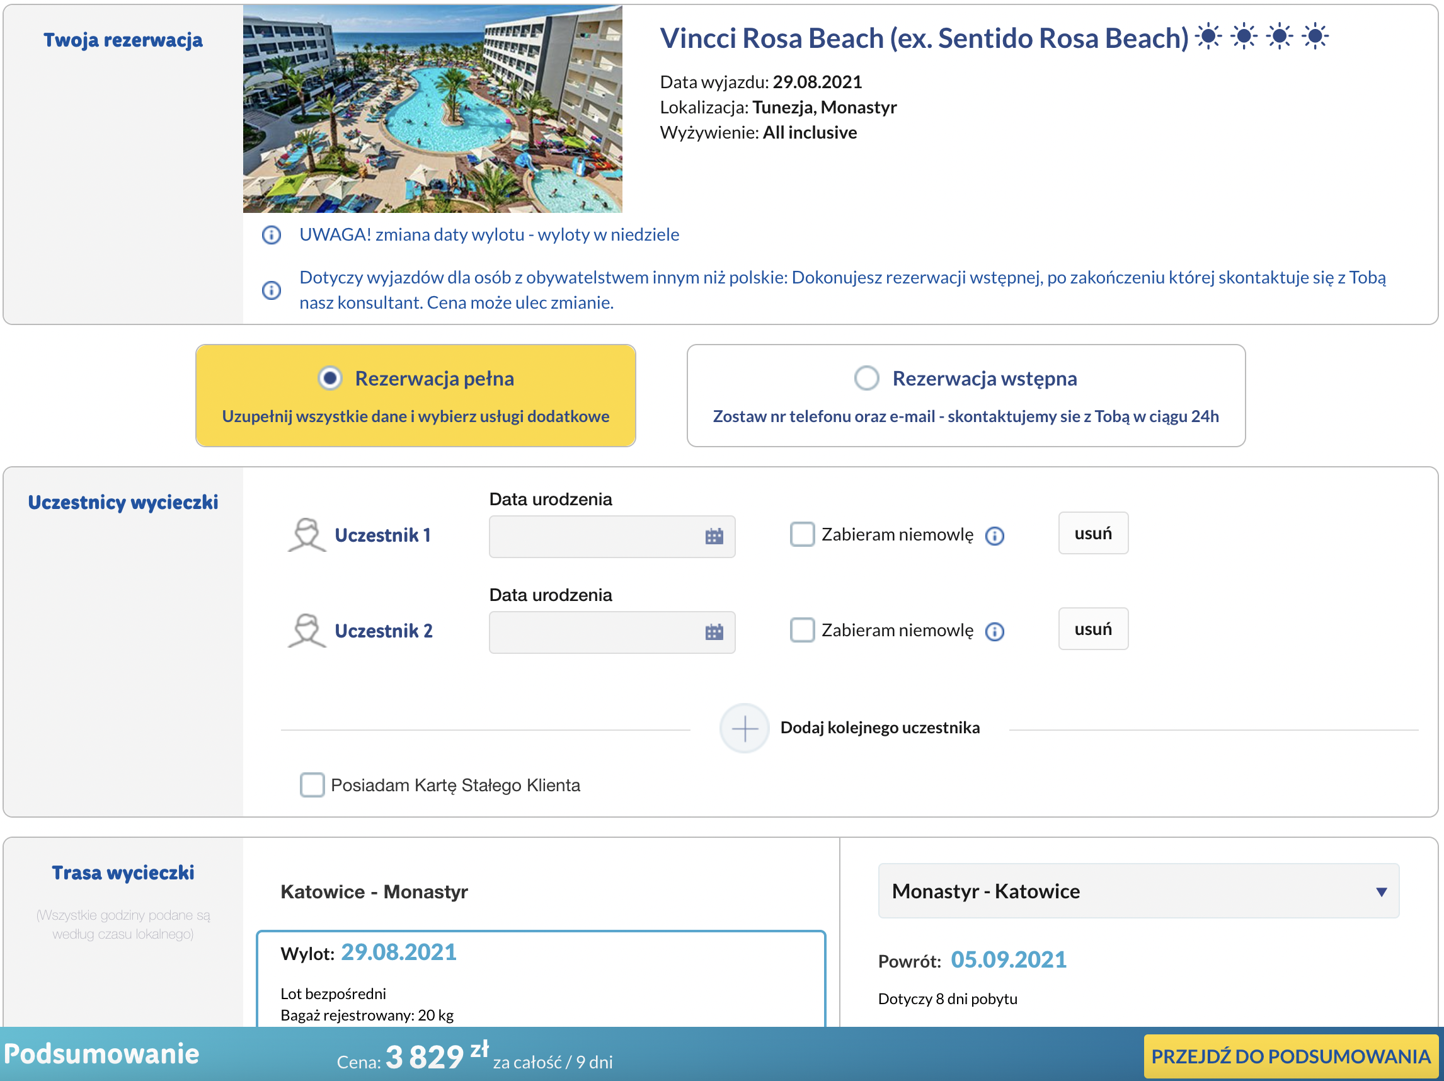The height and width of the screenshot is (1081, 1444).
Task: Select the Wylot 29.08.2021 flight box
Action: point(541,979)
